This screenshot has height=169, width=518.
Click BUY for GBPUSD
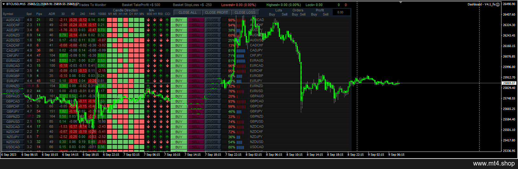pyautogui.click(x=179, y=122)
